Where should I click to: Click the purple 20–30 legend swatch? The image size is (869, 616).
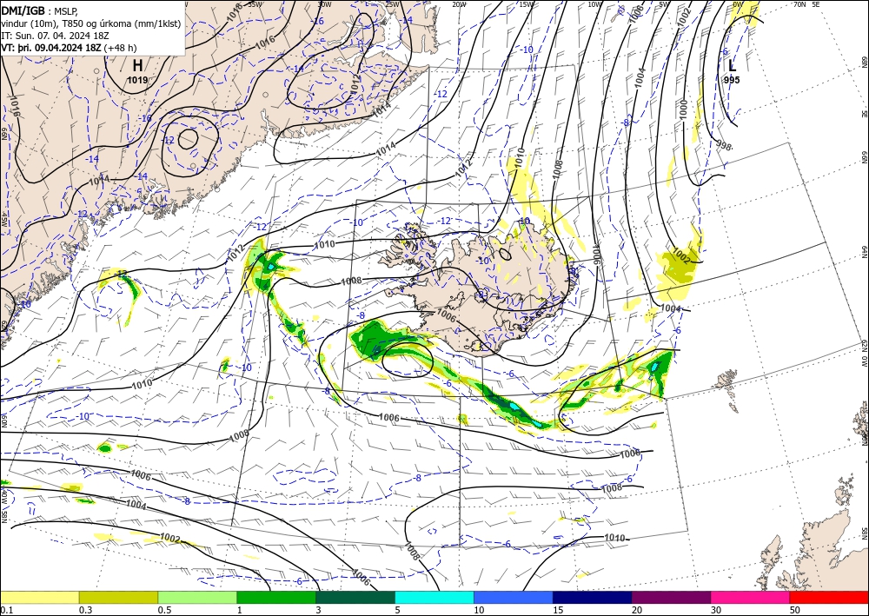[671, 597]
